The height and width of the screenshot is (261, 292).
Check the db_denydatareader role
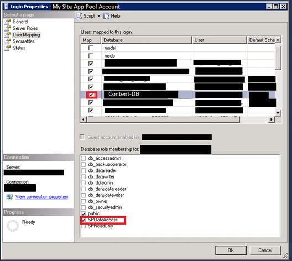click(84, 189)
